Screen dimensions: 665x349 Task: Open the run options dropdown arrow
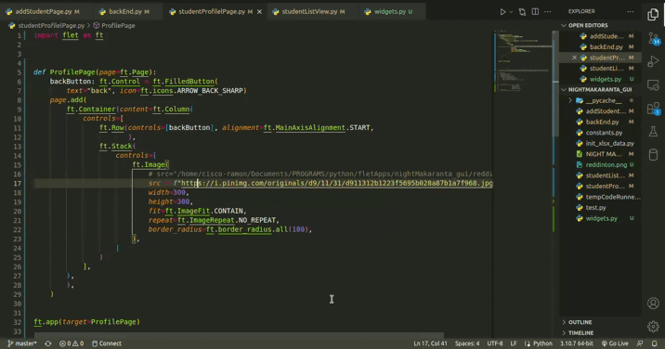(511, 12)
